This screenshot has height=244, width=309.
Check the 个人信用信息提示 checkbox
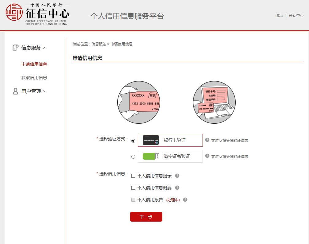coord(133,175)
